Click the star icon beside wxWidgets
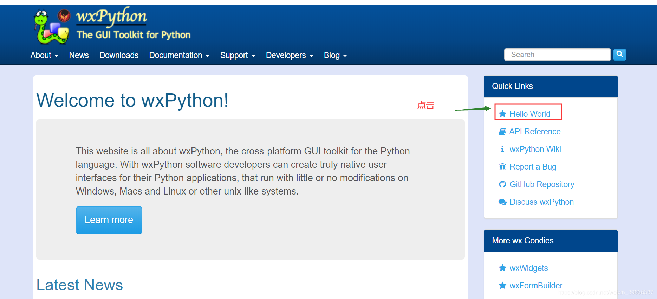Screen dimensions: 657x299 [502, 268]
